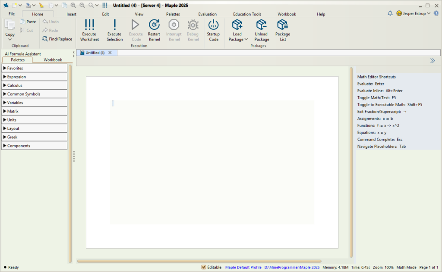
Task: Open the Help ribbon tab
Action: (x=321, y=14)
